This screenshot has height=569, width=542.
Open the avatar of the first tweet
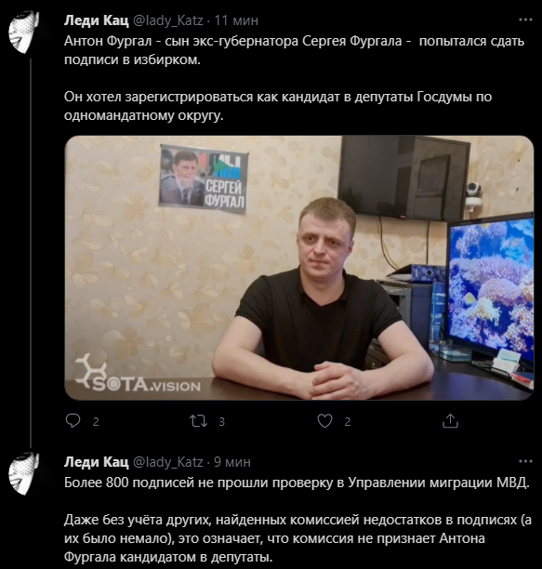(x=23, y=32)
